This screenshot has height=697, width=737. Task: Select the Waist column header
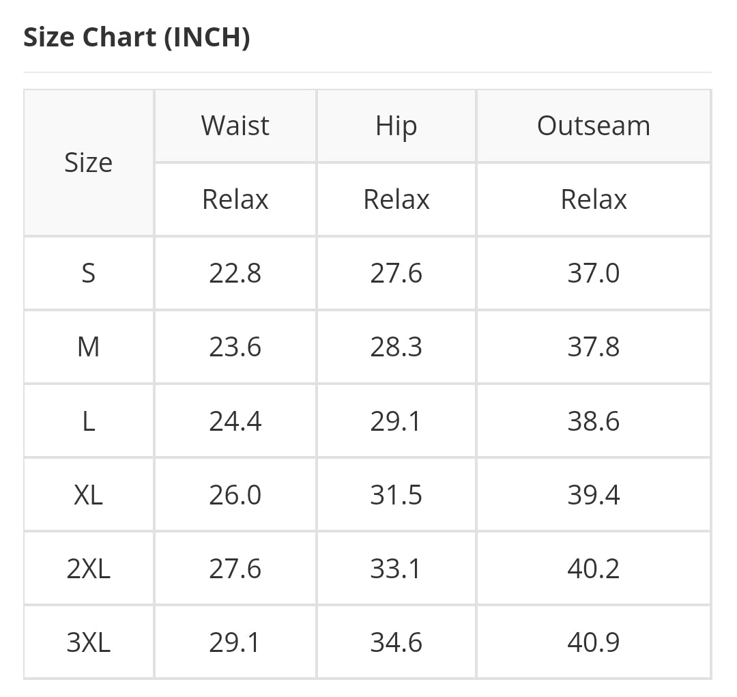tap(235, 126)
